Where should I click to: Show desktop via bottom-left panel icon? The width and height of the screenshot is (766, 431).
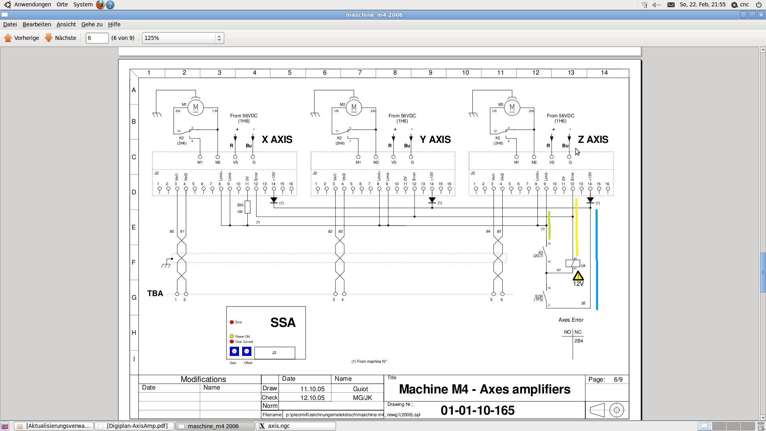click(x=5, y=426)
